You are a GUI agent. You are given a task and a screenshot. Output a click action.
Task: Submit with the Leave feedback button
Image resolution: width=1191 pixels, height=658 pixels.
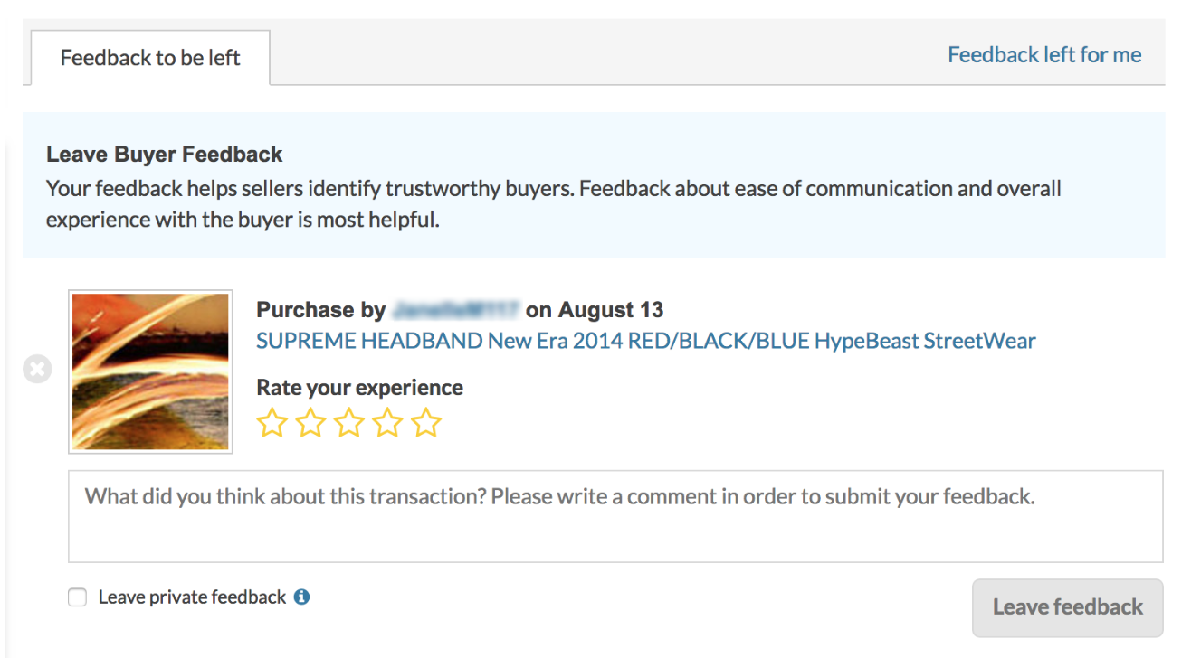[x=1068, y=607]
